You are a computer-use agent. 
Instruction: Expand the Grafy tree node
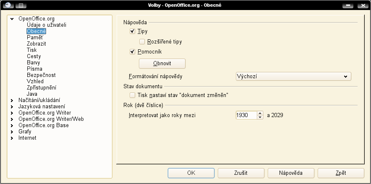(12, 132)
